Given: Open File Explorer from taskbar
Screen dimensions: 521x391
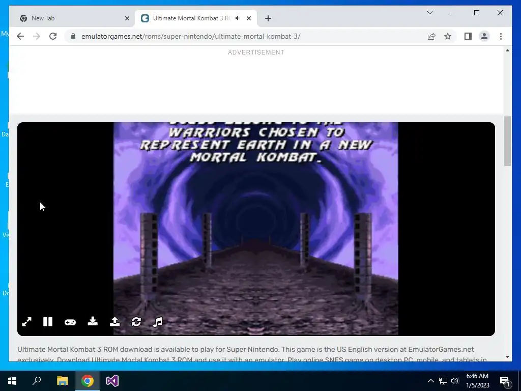Looking at the screenshot, I should 62,381.
